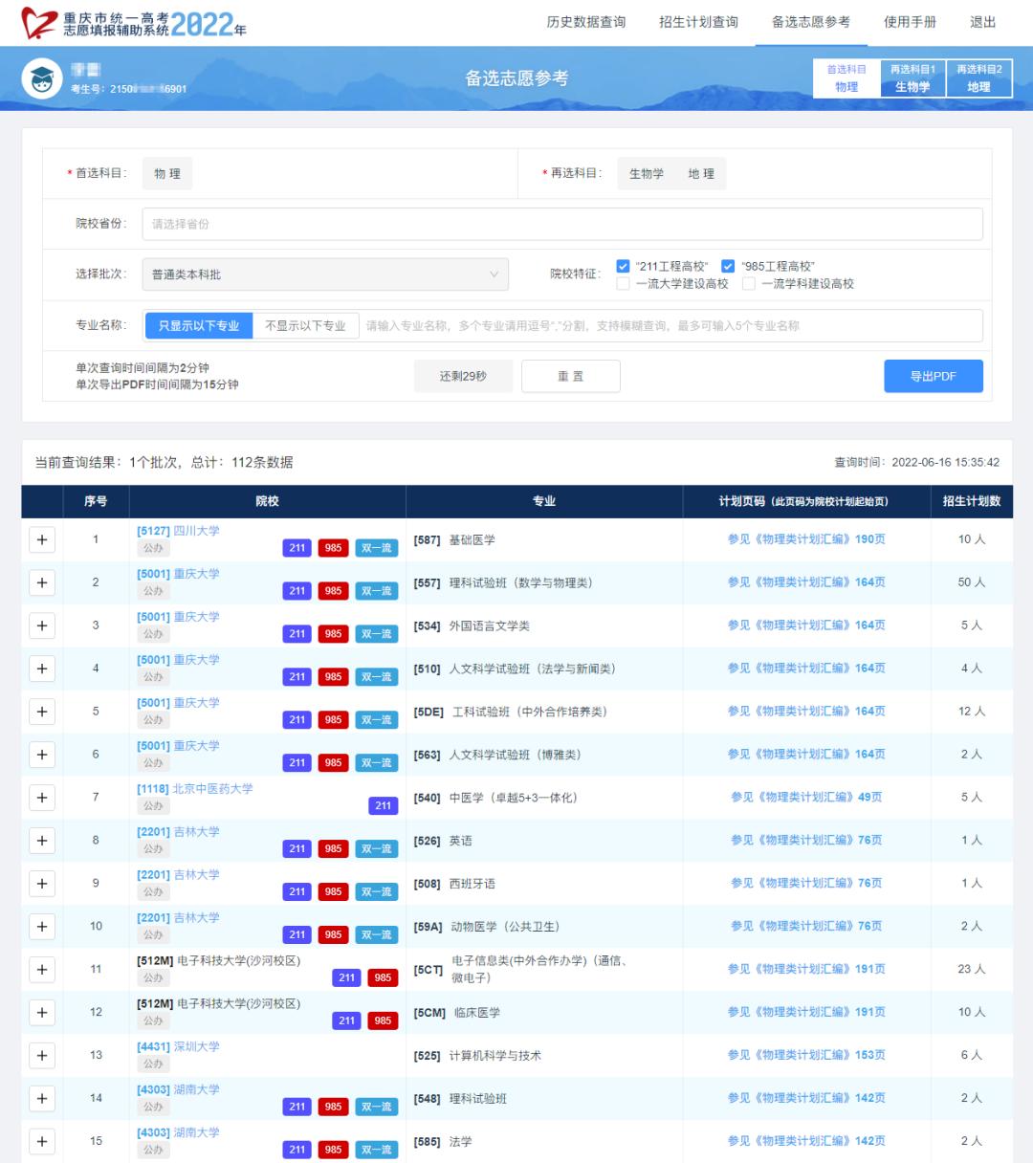
Task: Go to 招生计划查询 page
Action: click(698, 22)
